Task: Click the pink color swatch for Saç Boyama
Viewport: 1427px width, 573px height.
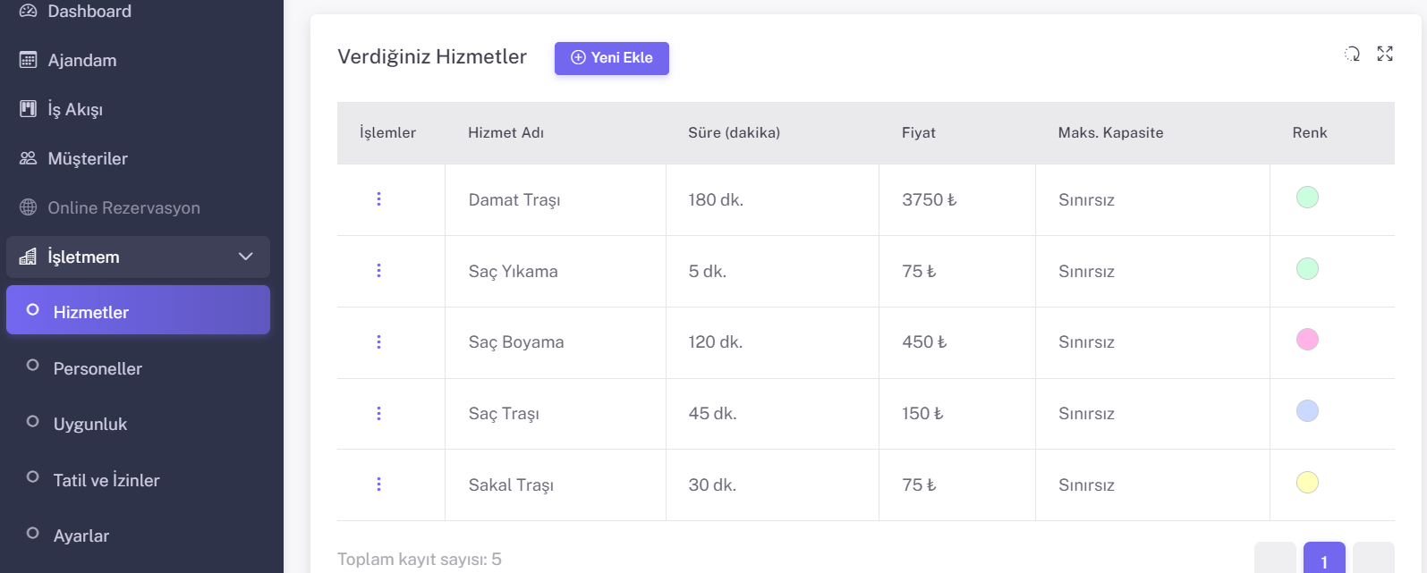Action: [x=1307, y=340]
